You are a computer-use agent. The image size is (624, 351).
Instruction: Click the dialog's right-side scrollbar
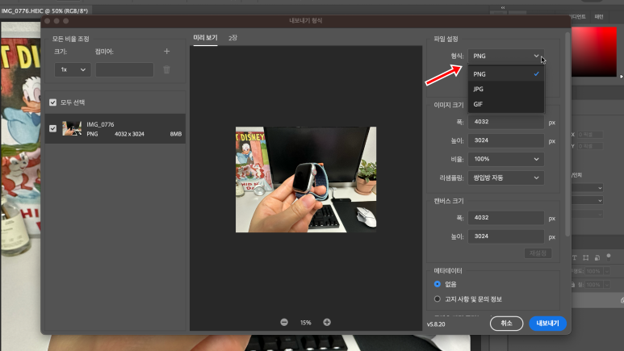point(567,136)
